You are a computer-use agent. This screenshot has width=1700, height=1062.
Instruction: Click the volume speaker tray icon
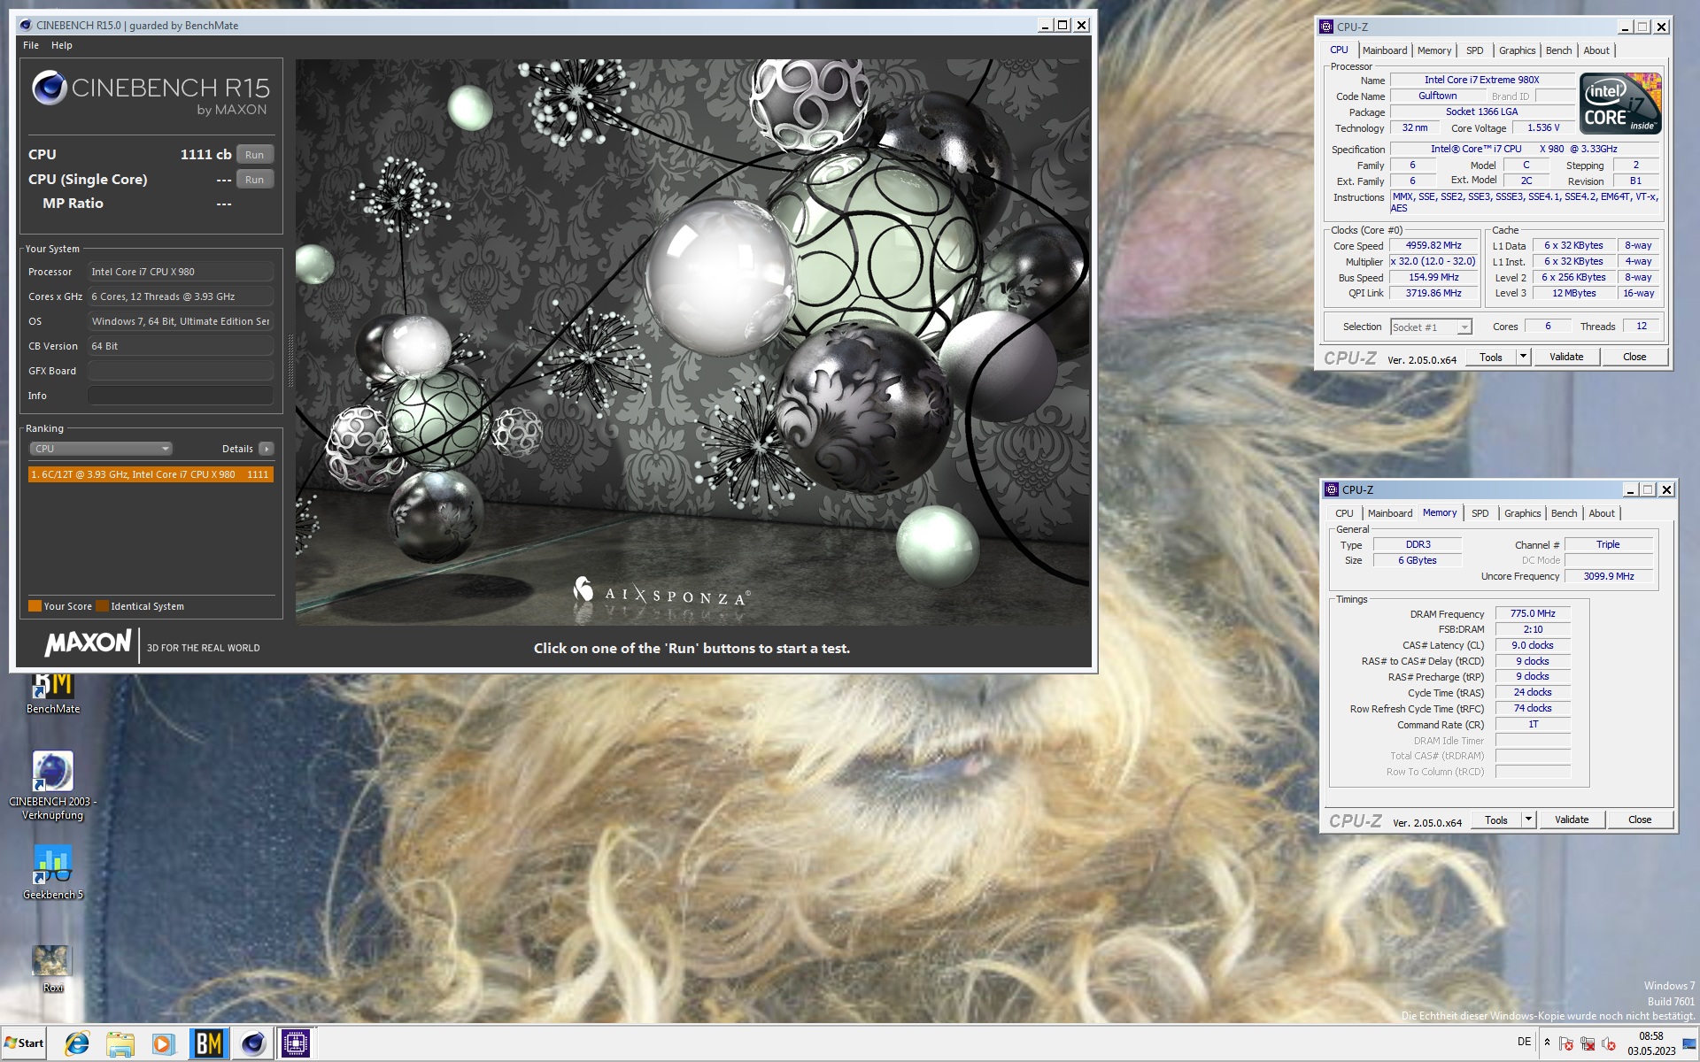[1609, 1044]
